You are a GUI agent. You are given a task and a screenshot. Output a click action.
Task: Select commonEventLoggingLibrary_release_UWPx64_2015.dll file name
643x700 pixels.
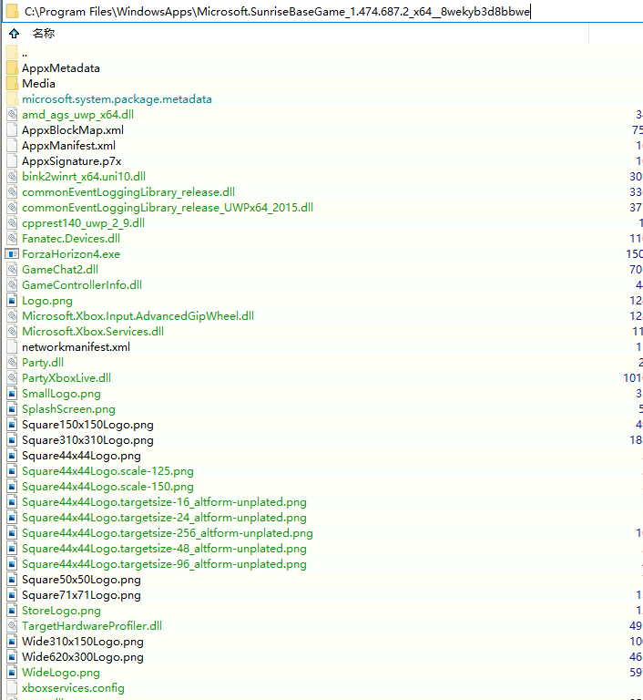(168, 208)
